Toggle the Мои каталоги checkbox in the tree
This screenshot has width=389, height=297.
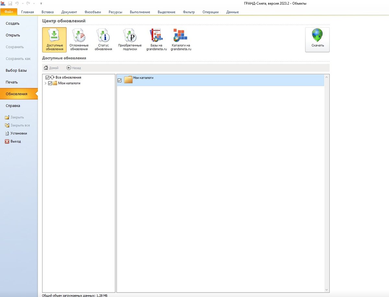point(50,83)
